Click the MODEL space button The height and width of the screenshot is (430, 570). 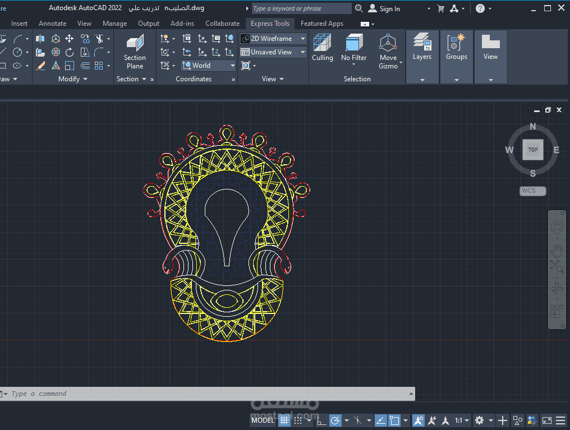coord(263,420)
